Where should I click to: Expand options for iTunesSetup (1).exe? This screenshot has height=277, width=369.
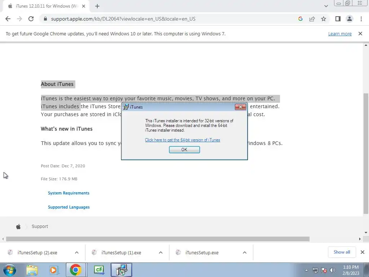[x=161, y=252]
